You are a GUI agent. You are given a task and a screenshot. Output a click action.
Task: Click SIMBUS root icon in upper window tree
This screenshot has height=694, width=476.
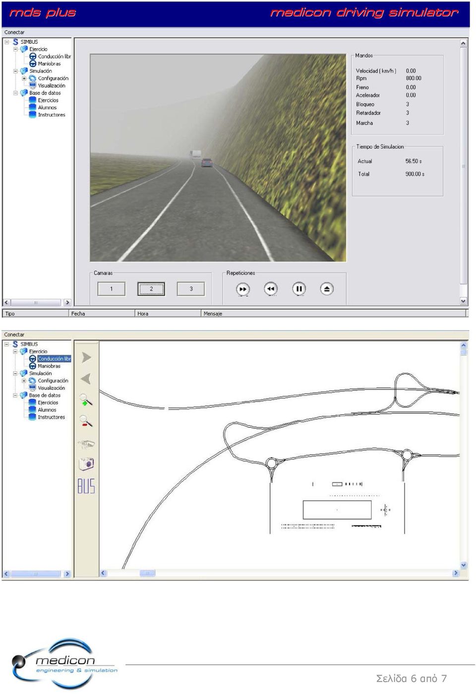point(15,42)
